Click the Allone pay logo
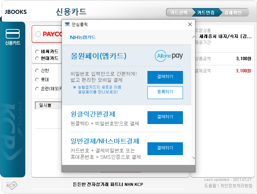Viewport: 257px width, 194px height. pos(169,56)
